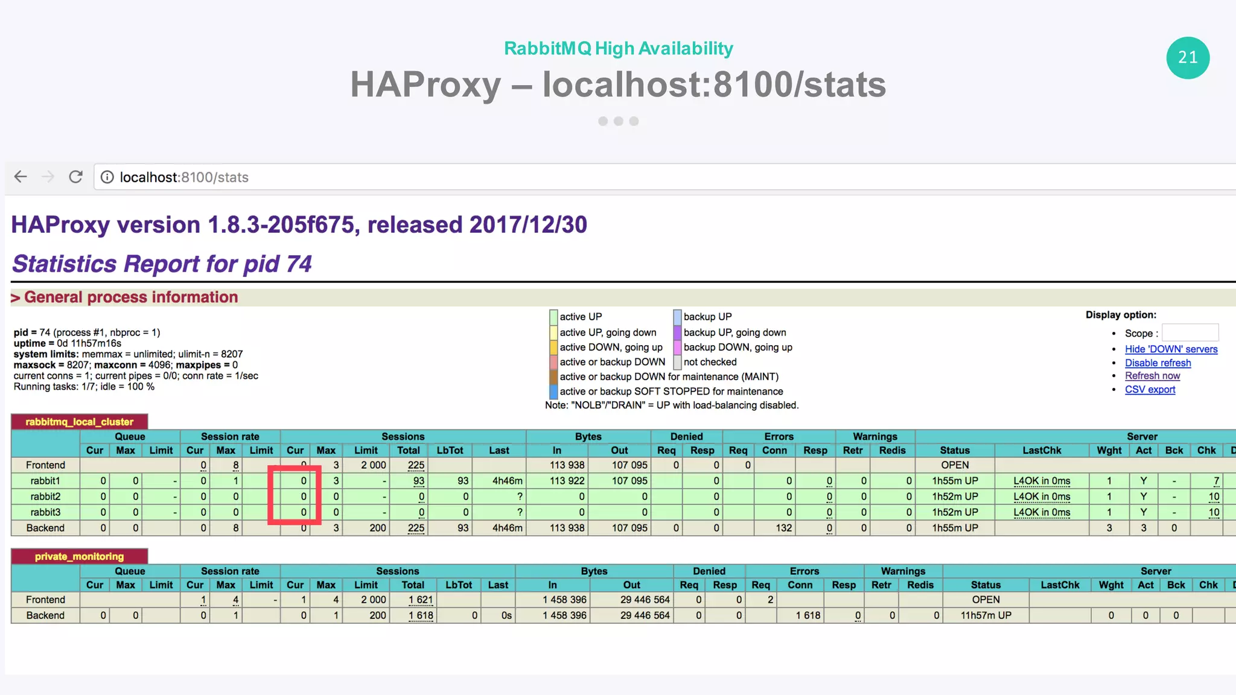The width and height of the screenshot is (1236, 695).
Task: Click rabbitmq Frontend session limit 2 000
Action: pos(373,465)
